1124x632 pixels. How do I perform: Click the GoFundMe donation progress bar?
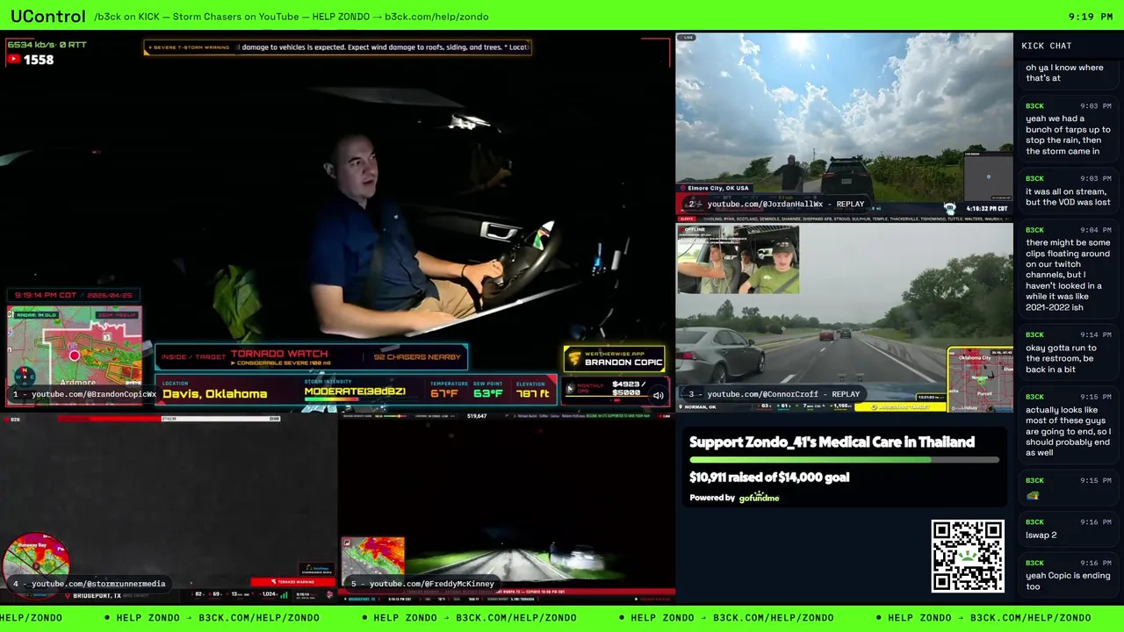coord(844,459)
